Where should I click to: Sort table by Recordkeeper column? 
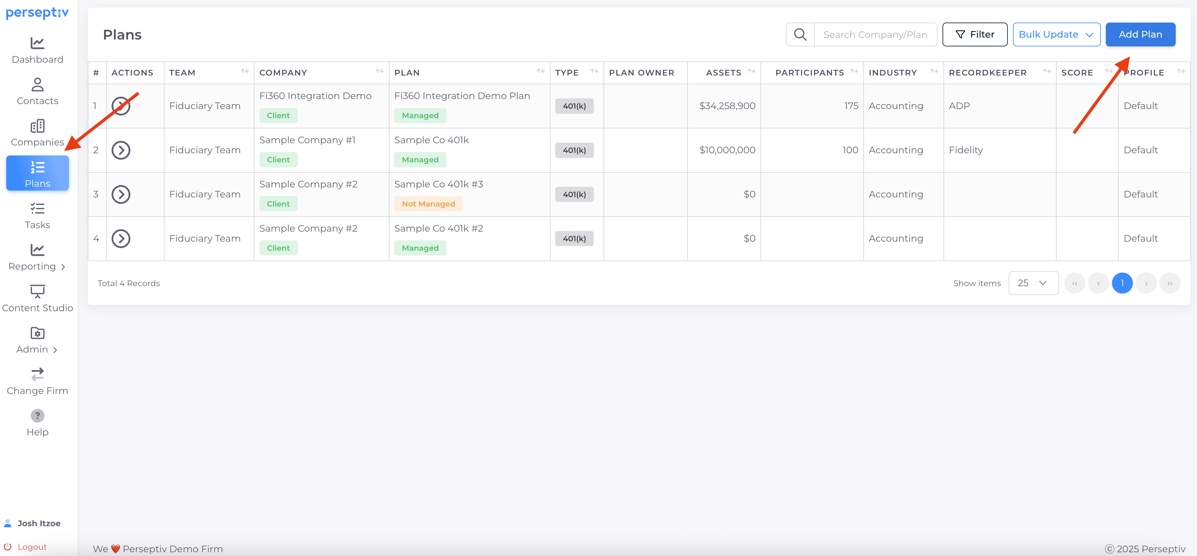1047,71
